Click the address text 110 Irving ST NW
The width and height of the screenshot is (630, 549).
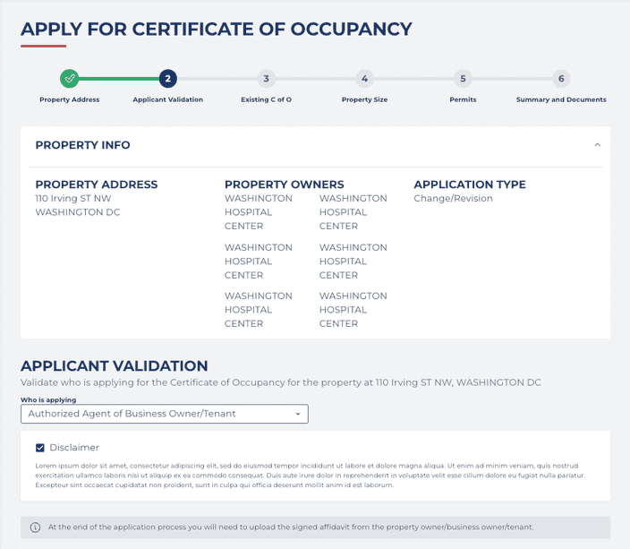point(73,198)
